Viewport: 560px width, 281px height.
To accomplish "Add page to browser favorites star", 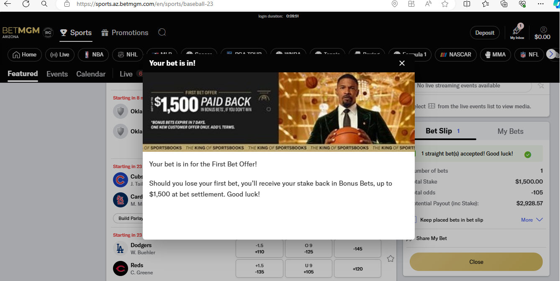I will (445, 4).
